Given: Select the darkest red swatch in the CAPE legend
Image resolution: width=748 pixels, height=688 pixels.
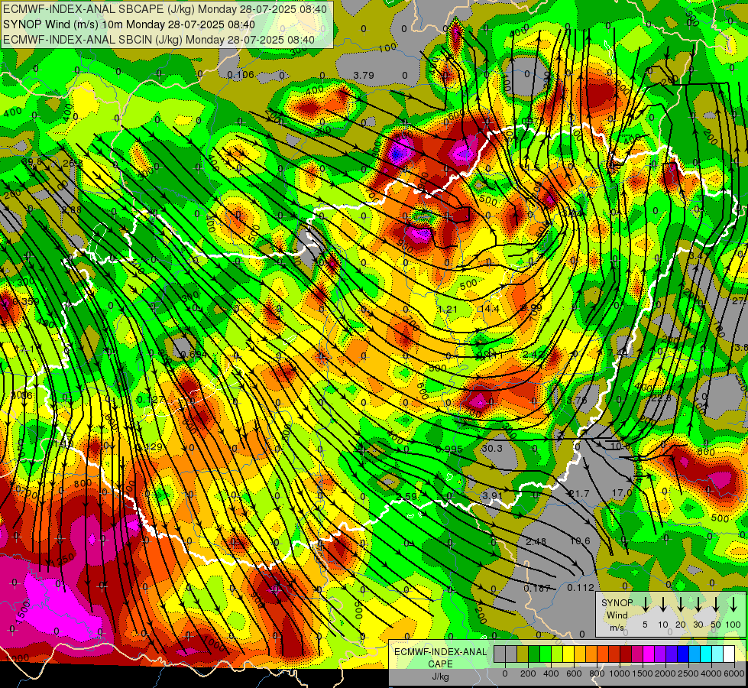Looking at the screenshot, I should click(x=626, y=654).
